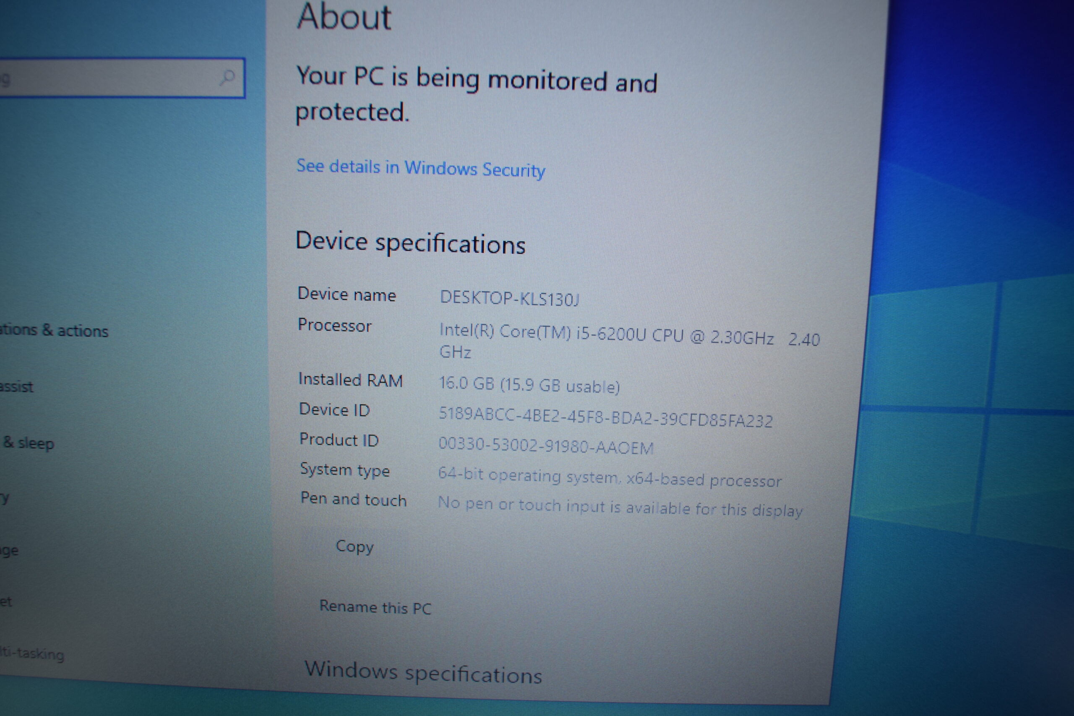1074x716 pixels.
Task: Click 'Your PC is being monitored' message
Action: (476, 94)
